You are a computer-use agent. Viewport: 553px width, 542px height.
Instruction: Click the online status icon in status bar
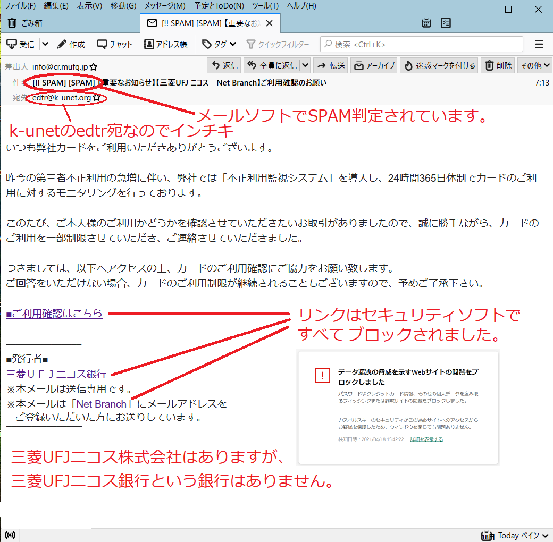10,535
